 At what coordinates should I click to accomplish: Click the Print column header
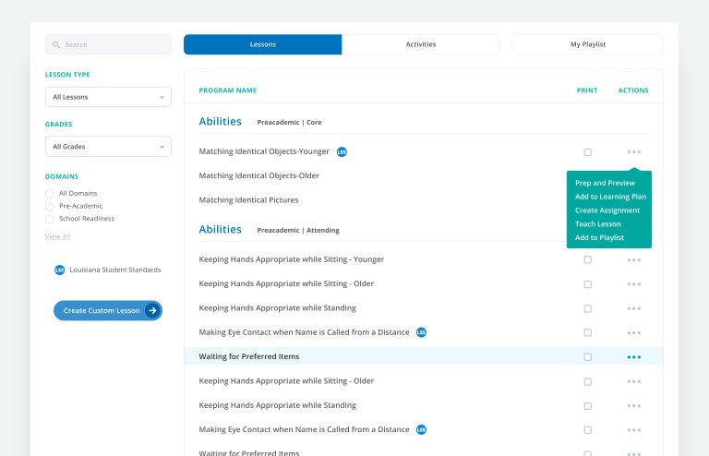tap(587, 90)
